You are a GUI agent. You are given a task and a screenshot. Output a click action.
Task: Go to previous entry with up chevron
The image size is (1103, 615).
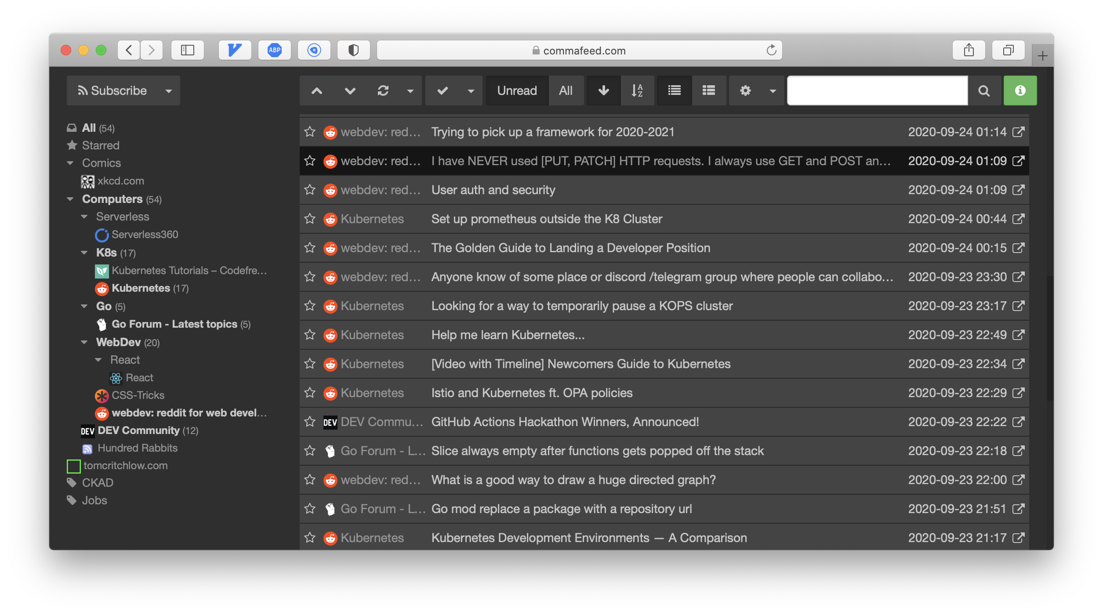coord(317,90)
